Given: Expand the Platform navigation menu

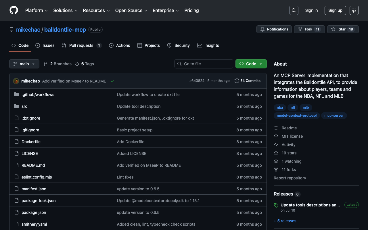Looking at the screenshot, I should tap(37, 10).
